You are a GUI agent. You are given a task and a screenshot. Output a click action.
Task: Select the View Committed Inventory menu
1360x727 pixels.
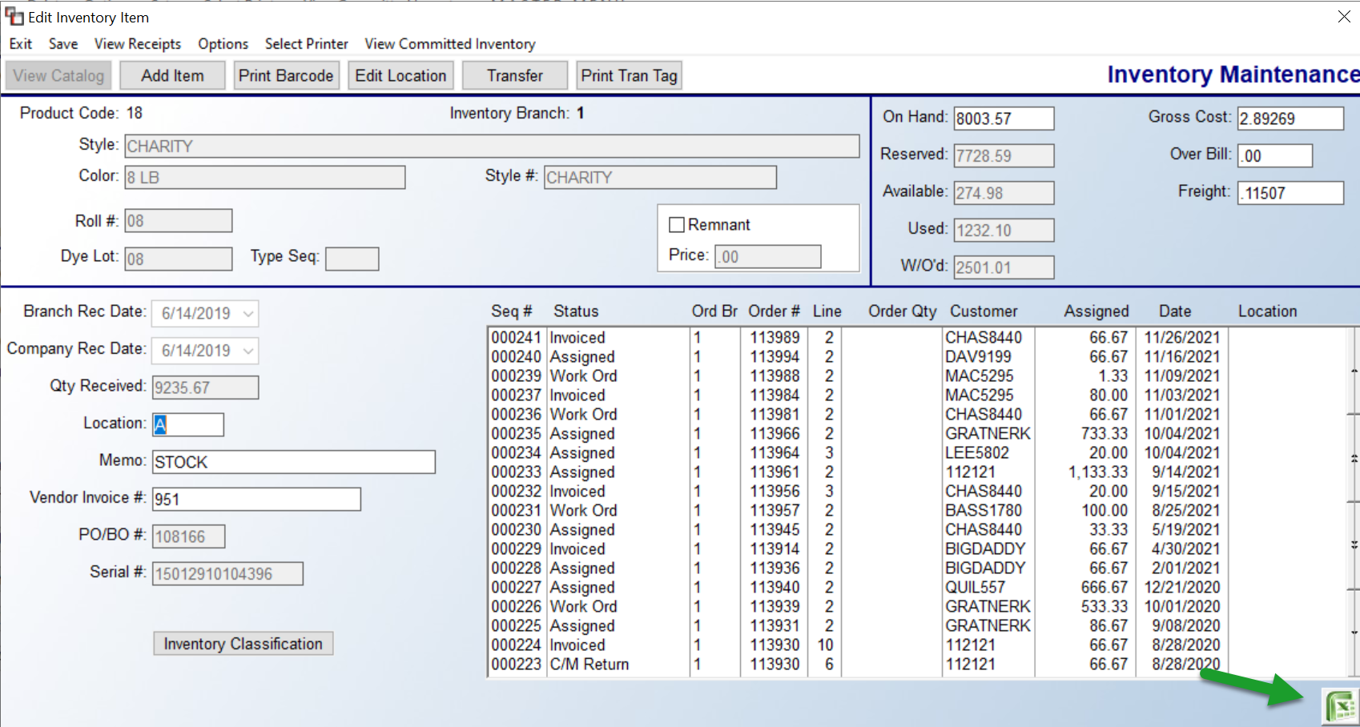(450, 44)
